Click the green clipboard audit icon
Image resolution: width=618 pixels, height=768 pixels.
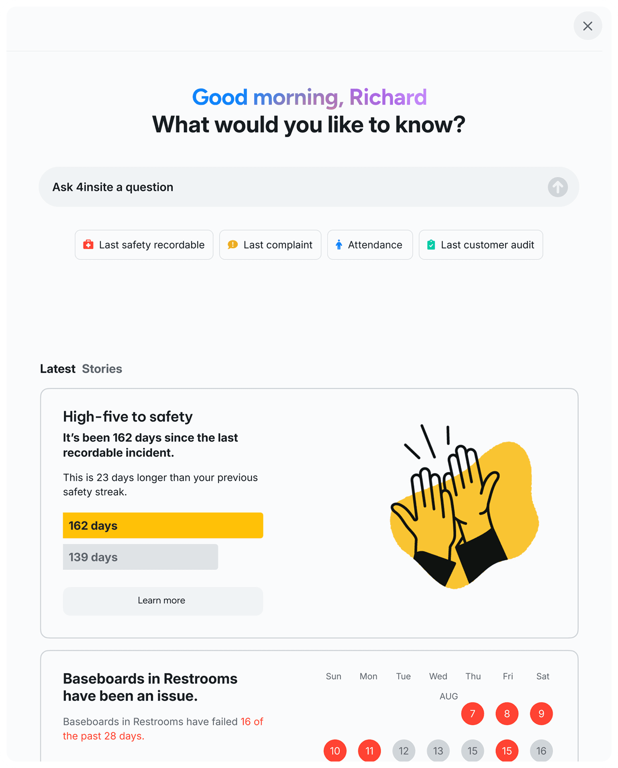(431, 245)
